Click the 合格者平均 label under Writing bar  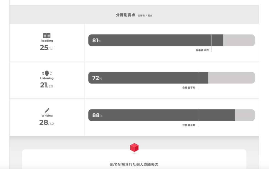tap(189, 125)
